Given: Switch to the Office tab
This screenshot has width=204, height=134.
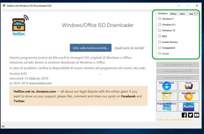Looking at the screenshot, I should pos(173,14).
